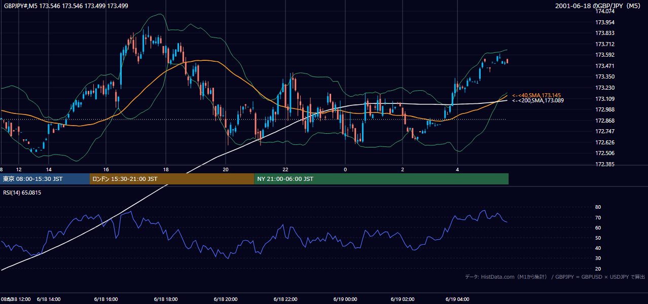
Task: Click the bottom date label 6/19 02:00
Action: (403, 299)
